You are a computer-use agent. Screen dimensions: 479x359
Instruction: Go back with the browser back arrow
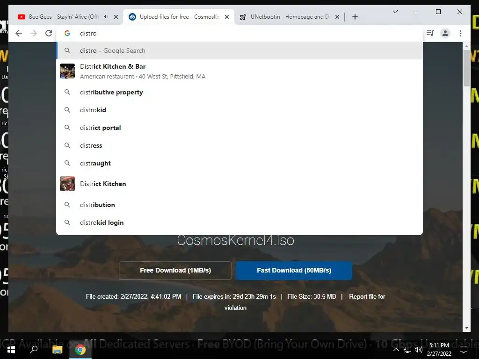19,33
